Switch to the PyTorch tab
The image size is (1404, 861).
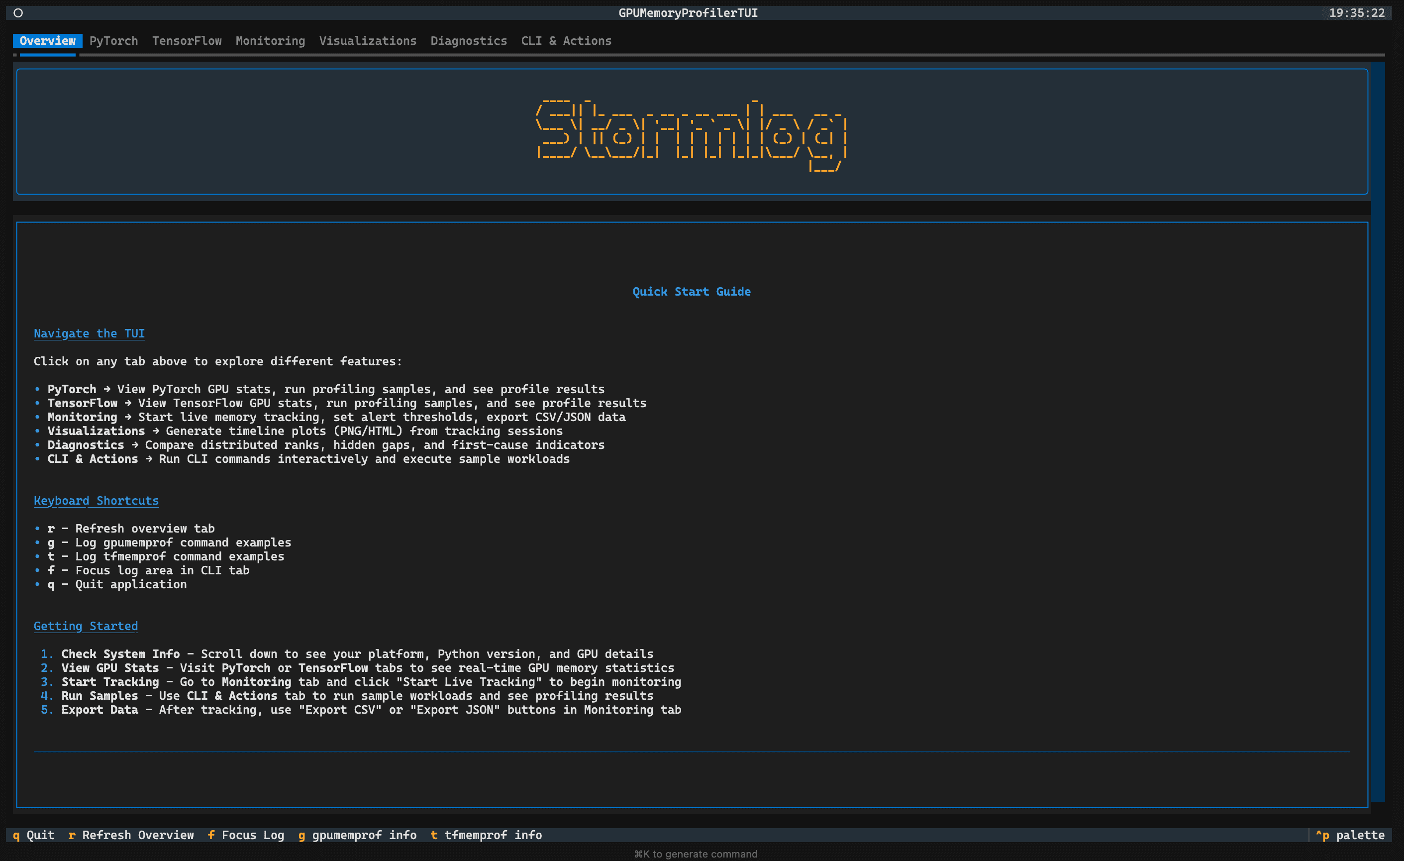(113, 41)
